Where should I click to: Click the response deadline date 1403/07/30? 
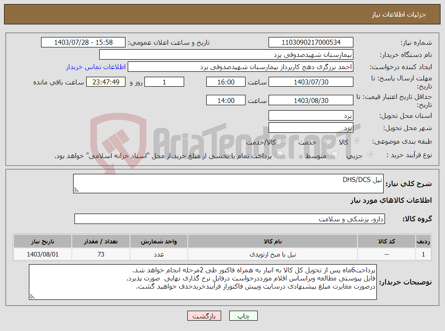(311, 82)
